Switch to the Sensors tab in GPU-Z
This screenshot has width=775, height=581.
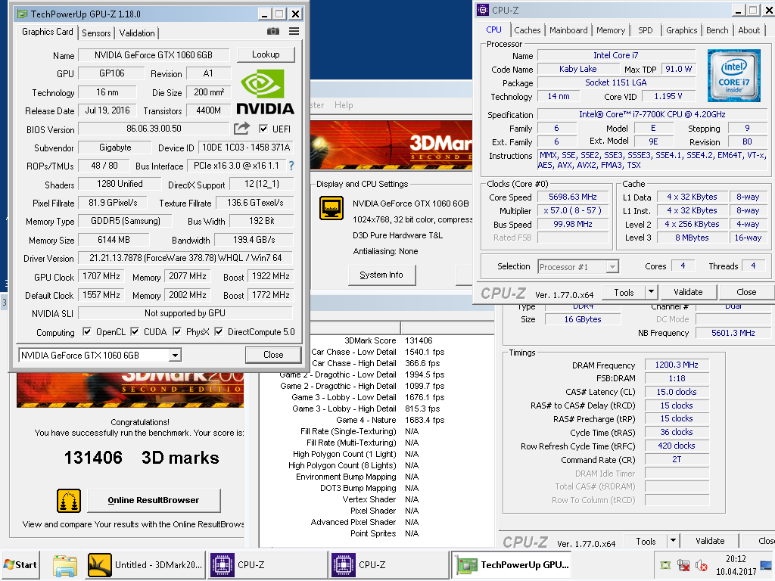[96, 33]
